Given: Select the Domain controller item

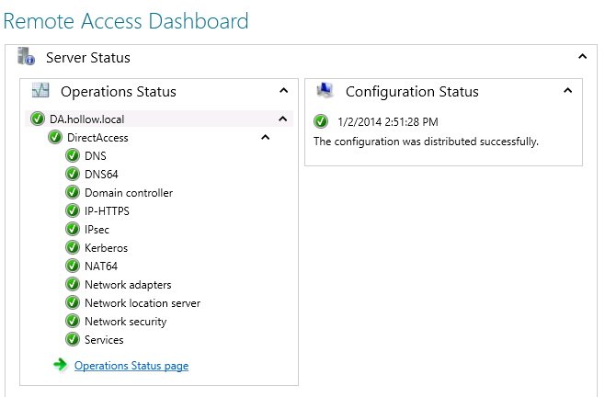Looking at the screenshot, I should 129,193.
